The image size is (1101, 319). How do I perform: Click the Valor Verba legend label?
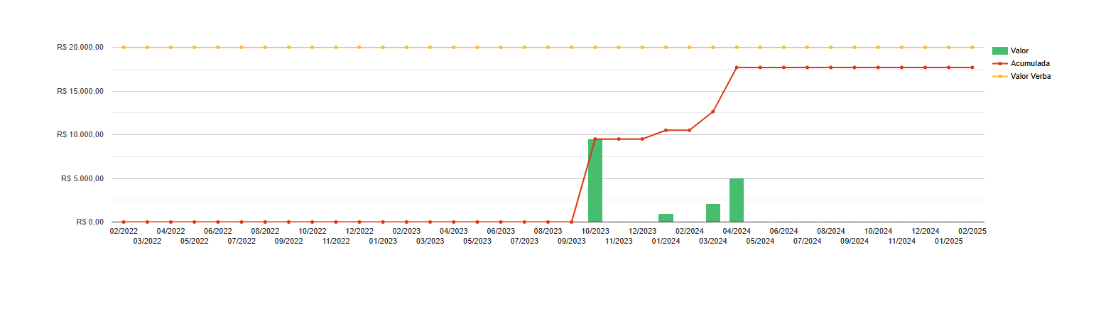tap(1031, 76)
